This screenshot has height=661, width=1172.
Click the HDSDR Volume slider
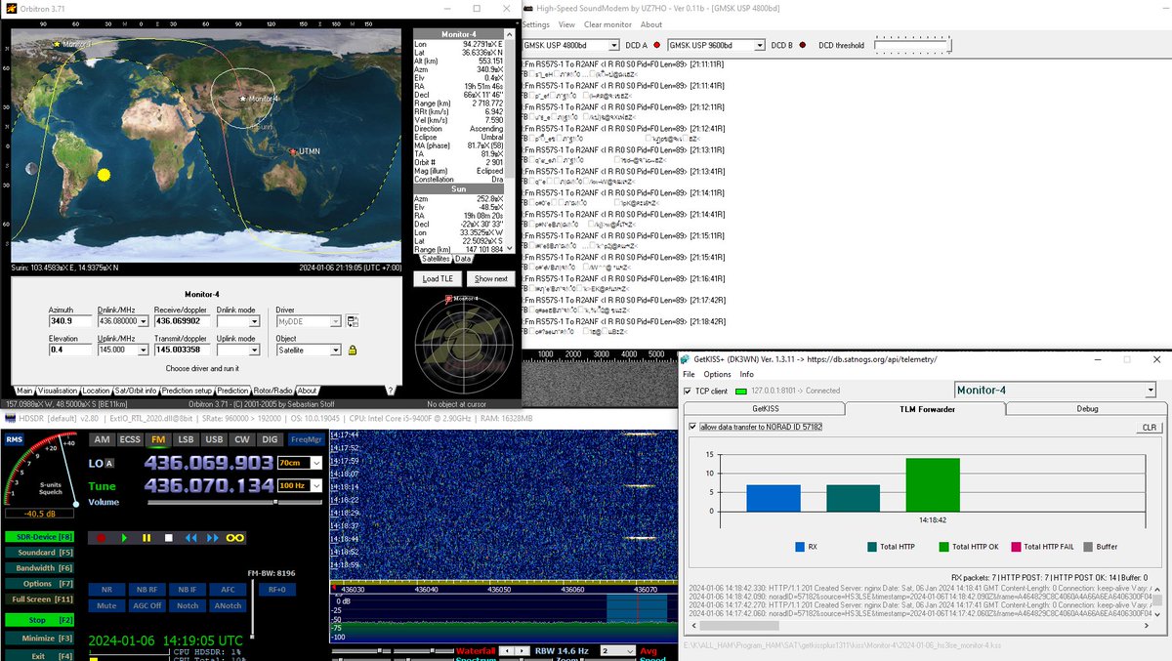[234, 502]
